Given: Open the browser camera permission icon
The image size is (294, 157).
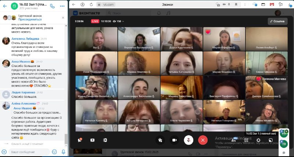Looking at the screenshot, I should pyautogui.click(x=224, y=4).
